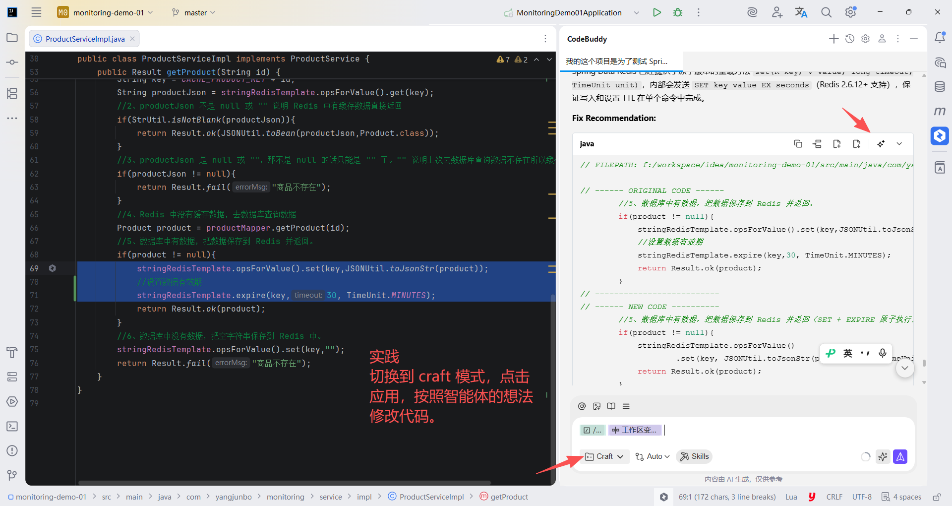Click the @ mention context icon
Screen dimensions: 952x506
point(582,406)
